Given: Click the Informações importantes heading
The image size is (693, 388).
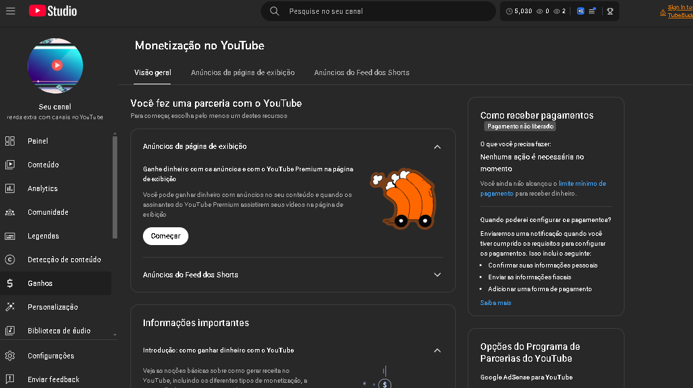Looking at the screenshot, I should (196, 323).
